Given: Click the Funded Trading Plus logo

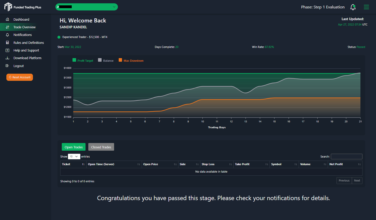Looking at the screenshot, I should coord(23,7).
